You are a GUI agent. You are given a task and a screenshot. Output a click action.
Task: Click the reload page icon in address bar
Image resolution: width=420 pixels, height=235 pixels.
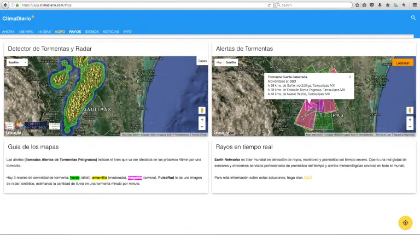click(269, 5)
